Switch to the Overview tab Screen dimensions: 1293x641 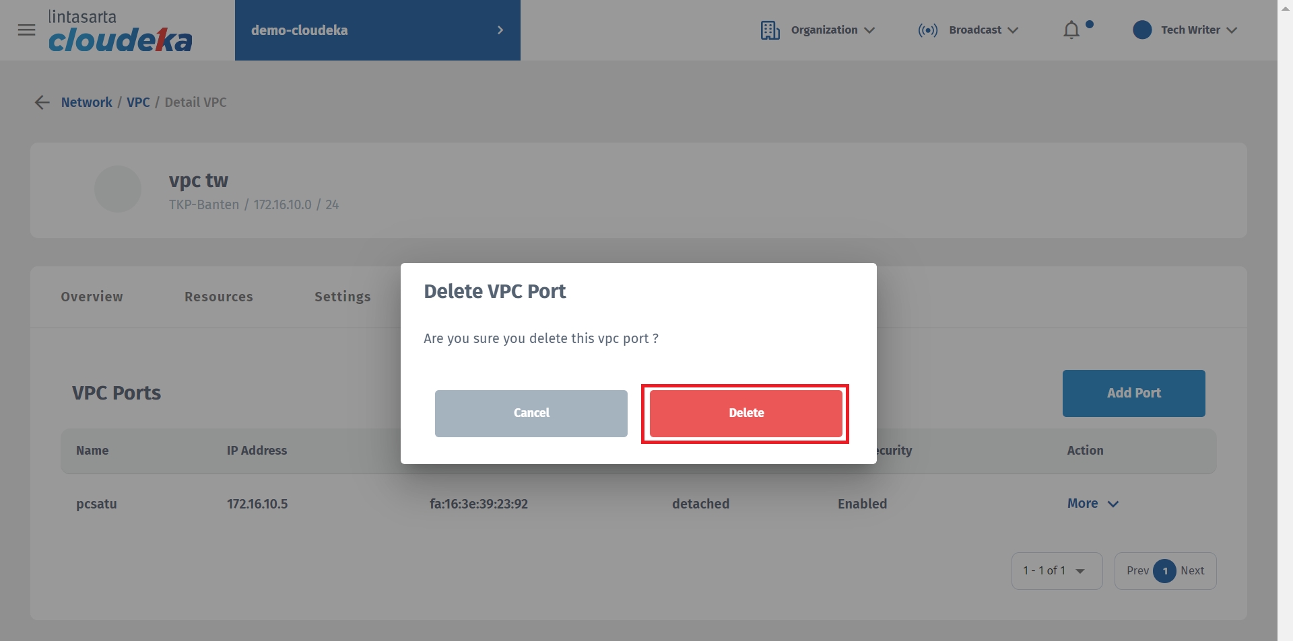pyautogui.click(x=92, y=297)
